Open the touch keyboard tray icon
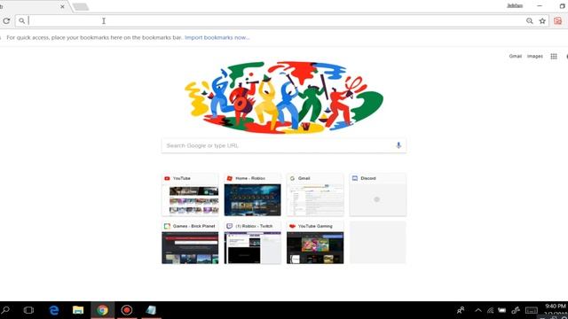 tap(532, 310)
